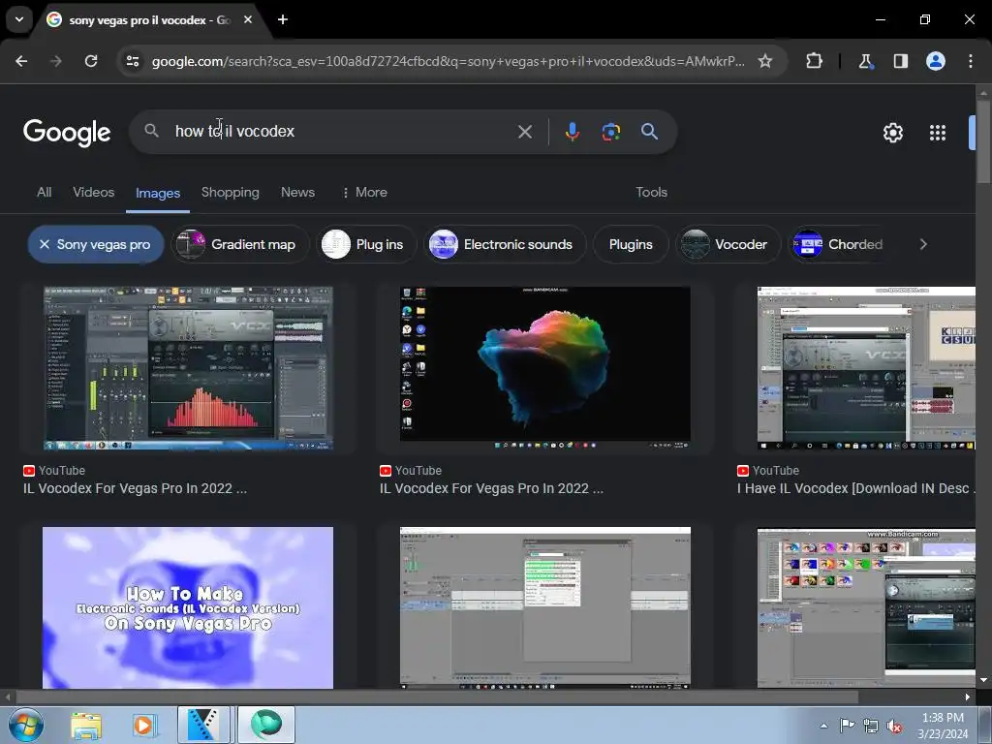Viewport: 992px width, 744px height.
Task: Go back to previous page
Action: click(x=21, y=61)
